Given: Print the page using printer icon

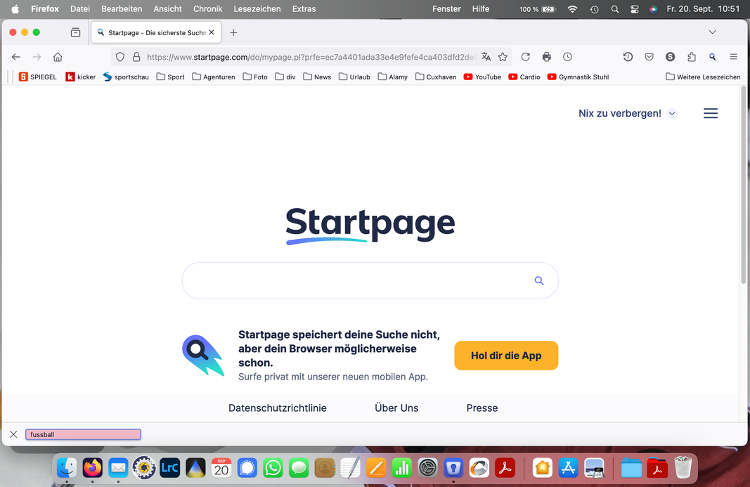Looking at the screenshot, I should [x=546, y=57].
